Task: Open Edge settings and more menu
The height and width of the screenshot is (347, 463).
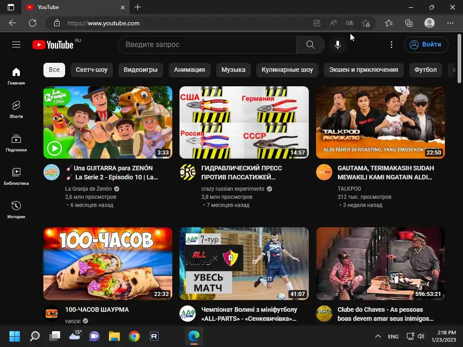Action: 450,23
